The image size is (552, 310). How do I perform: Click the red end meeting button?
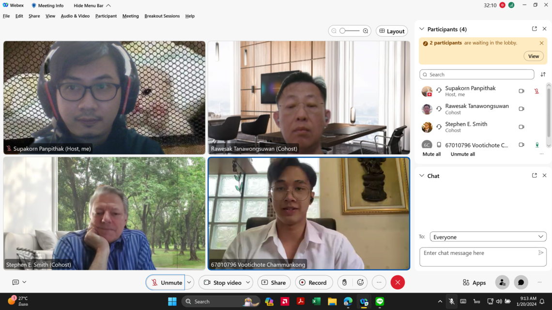pyautogui.click(x=398, y=282)
